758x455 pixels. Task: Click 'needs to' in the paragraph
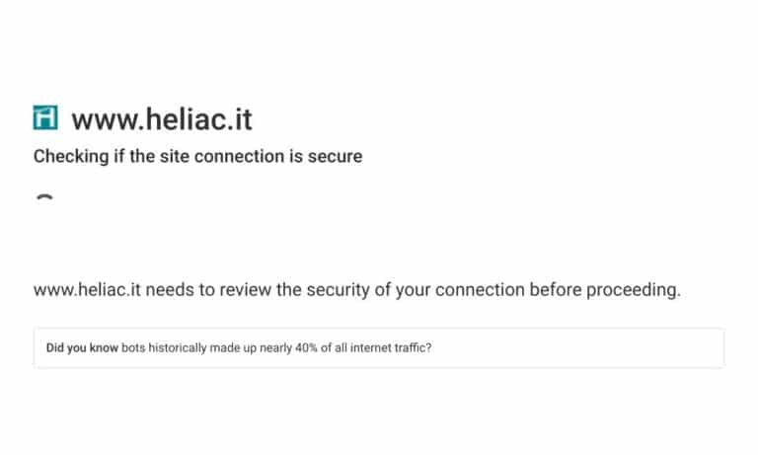point(181,289)
